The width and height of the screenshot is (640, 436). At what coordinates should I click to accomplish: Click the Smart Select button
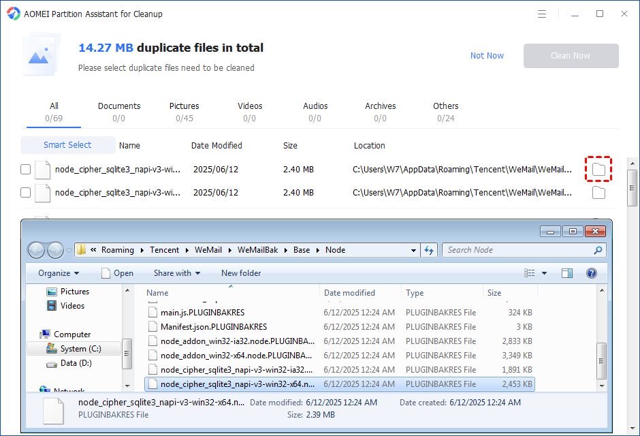68,145
